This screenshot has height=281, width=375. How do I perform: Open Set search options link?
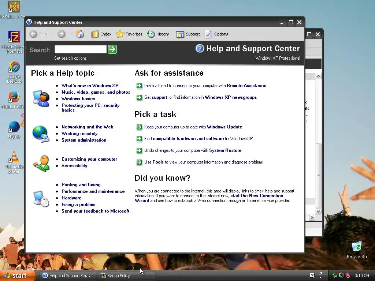tap(70, 58)
